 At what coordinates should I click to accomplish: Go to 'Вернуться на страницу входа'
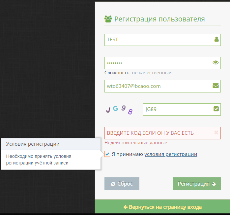tap(162, 207)
